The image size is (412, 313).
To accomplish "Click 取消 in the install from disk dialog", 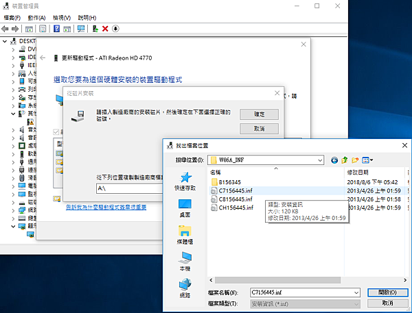I will 259,129.
